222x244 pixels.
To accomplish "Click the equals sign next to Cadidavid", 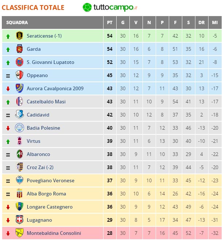I will pos(8,115).
